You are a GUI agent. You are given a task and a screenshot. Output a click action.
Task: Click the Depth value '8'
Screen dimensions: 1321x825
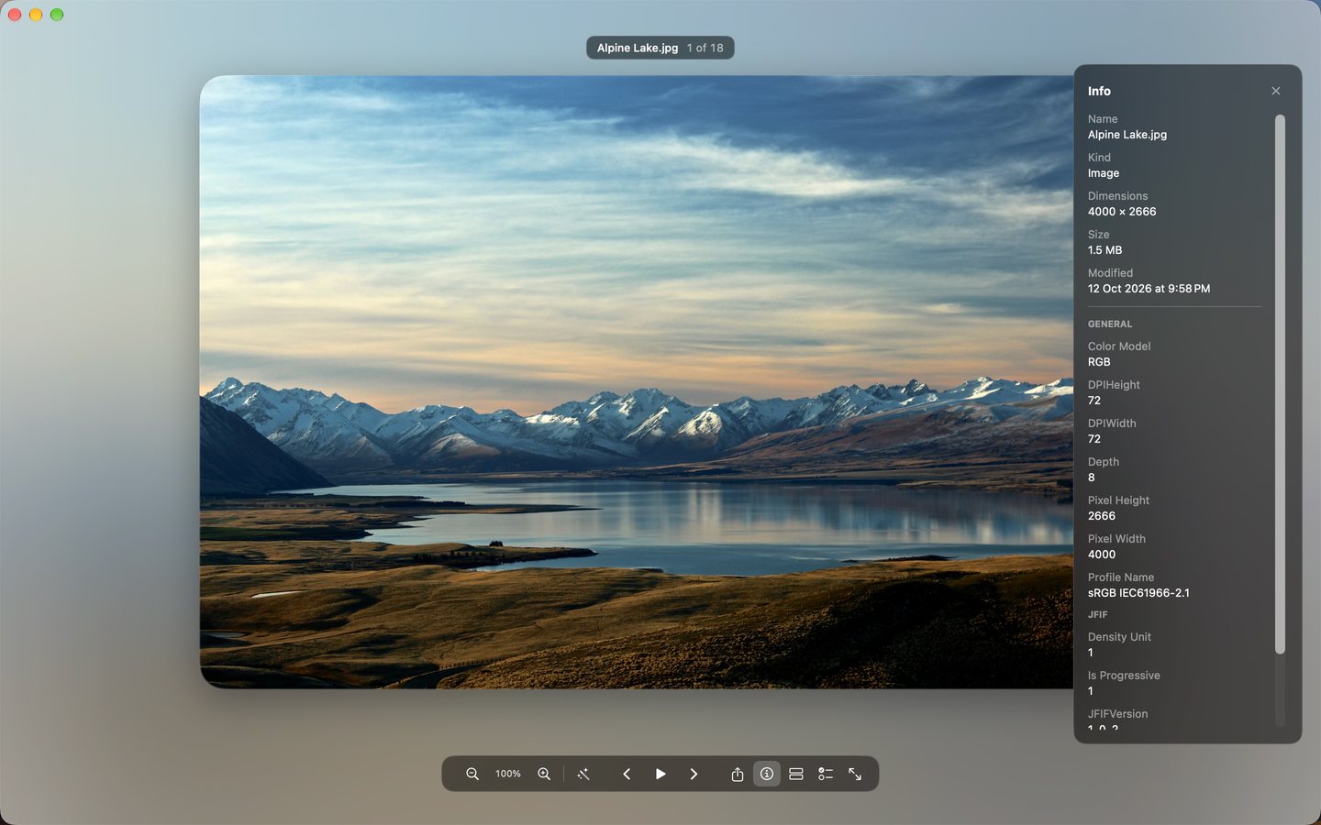(x=1092, y=478)
